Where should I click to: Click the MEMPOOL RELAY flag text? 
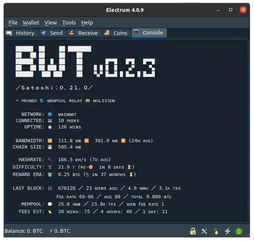click(x=65, y=101)
